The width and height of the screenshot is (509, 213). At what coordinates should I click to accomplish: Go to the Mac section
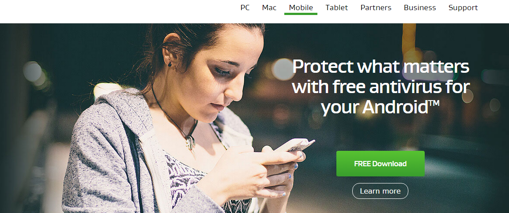point(269,7)
